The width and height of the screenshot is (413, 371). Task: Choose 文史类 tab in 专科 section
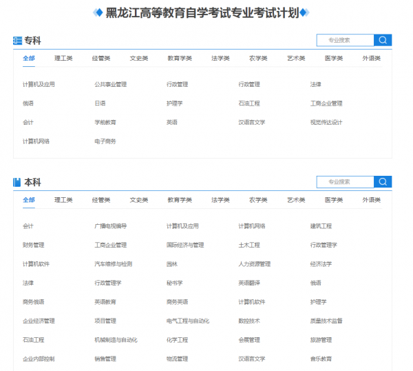[x=139, y=59]
